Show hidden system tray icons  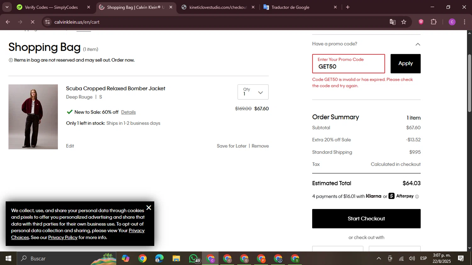(379, 258)
